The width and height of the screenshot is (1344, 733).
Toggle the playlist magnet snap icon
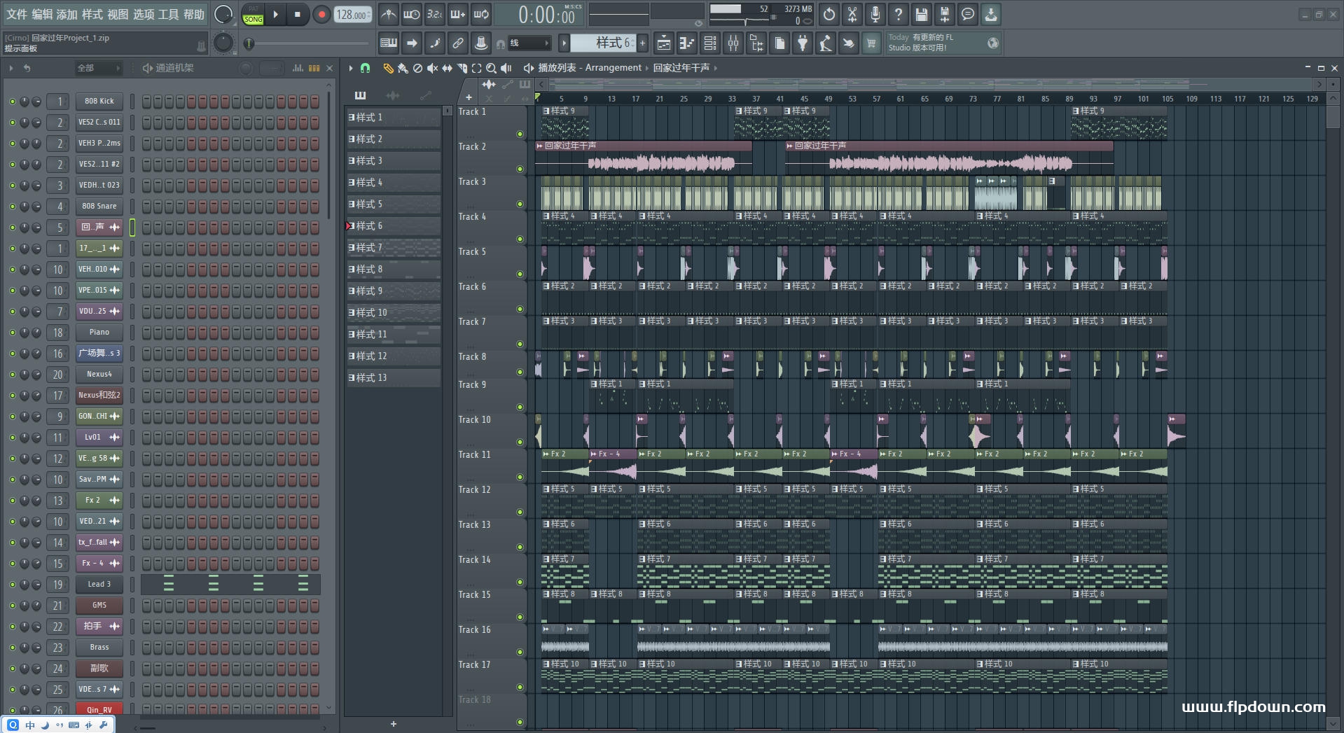(365, 68)
